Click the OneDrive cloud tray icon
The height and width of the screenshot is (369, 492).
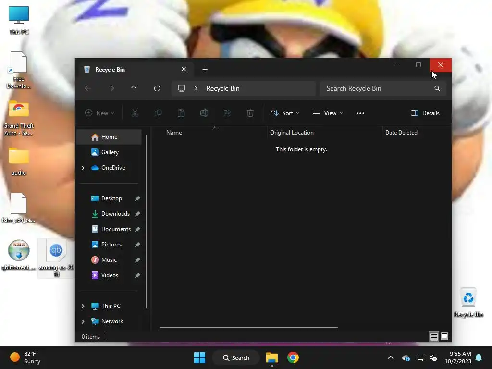tap(406, 357)
